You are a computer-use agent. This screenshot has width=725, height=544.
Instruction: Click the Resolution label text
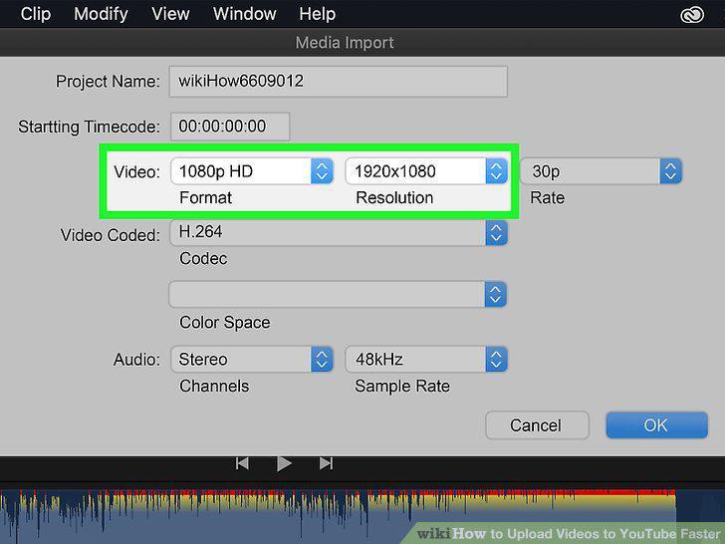point(394,198)
